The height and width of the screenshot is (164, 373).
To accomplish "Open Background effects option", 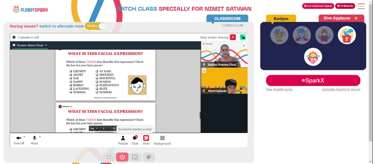I will click(x=162, y=140).
